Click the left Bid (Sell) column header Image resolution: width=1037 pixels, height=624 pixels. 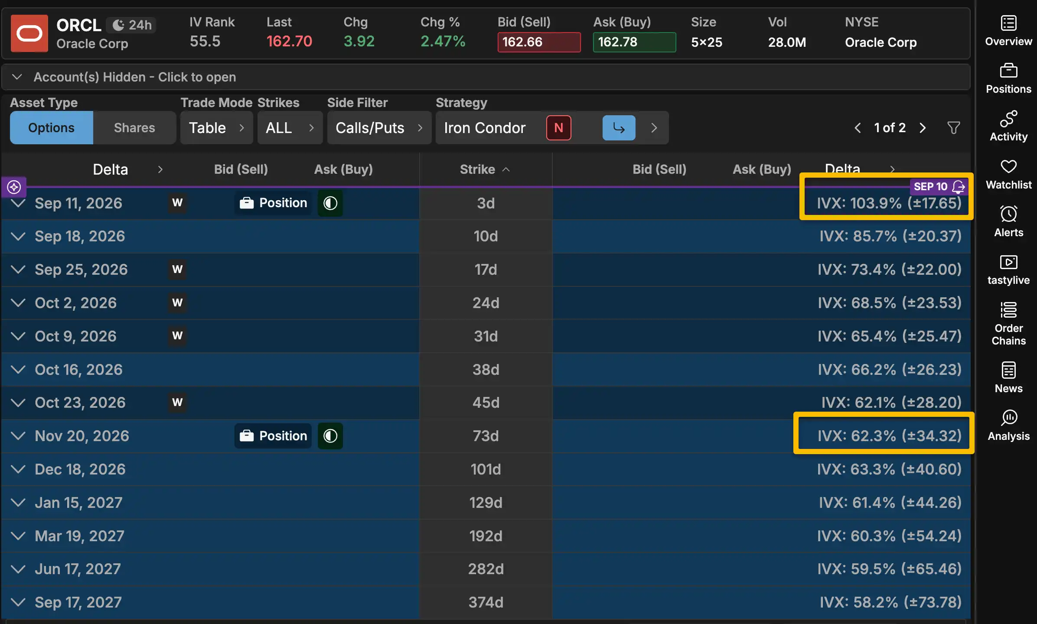[x=241, y=169]
